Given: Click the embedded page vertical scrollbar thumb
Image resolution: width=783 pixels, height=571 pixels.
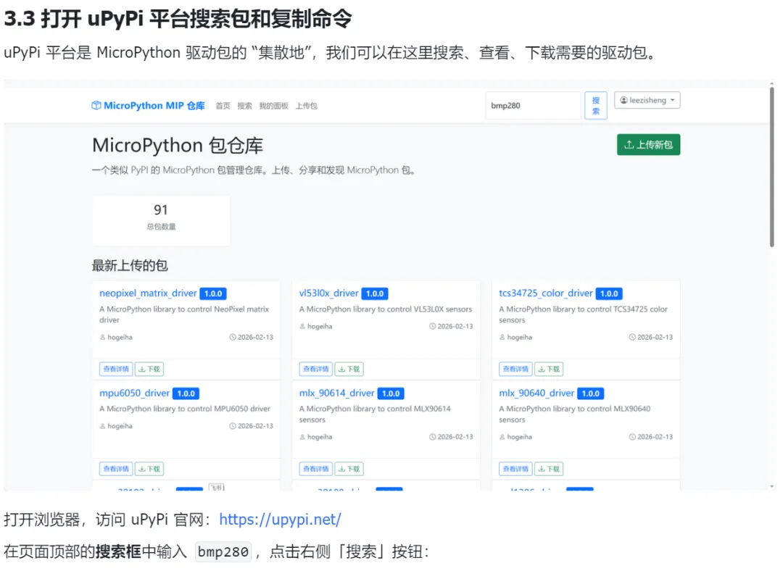Looking at the screenshot, I should [x=772, y=167].
